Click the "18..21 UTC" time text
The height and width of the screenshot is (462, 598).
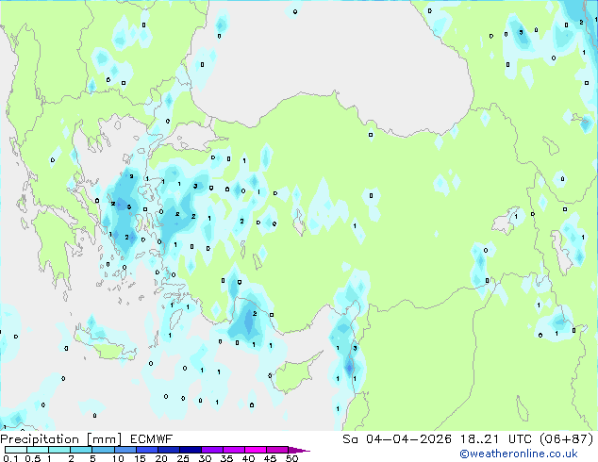[x=497, y=439]
